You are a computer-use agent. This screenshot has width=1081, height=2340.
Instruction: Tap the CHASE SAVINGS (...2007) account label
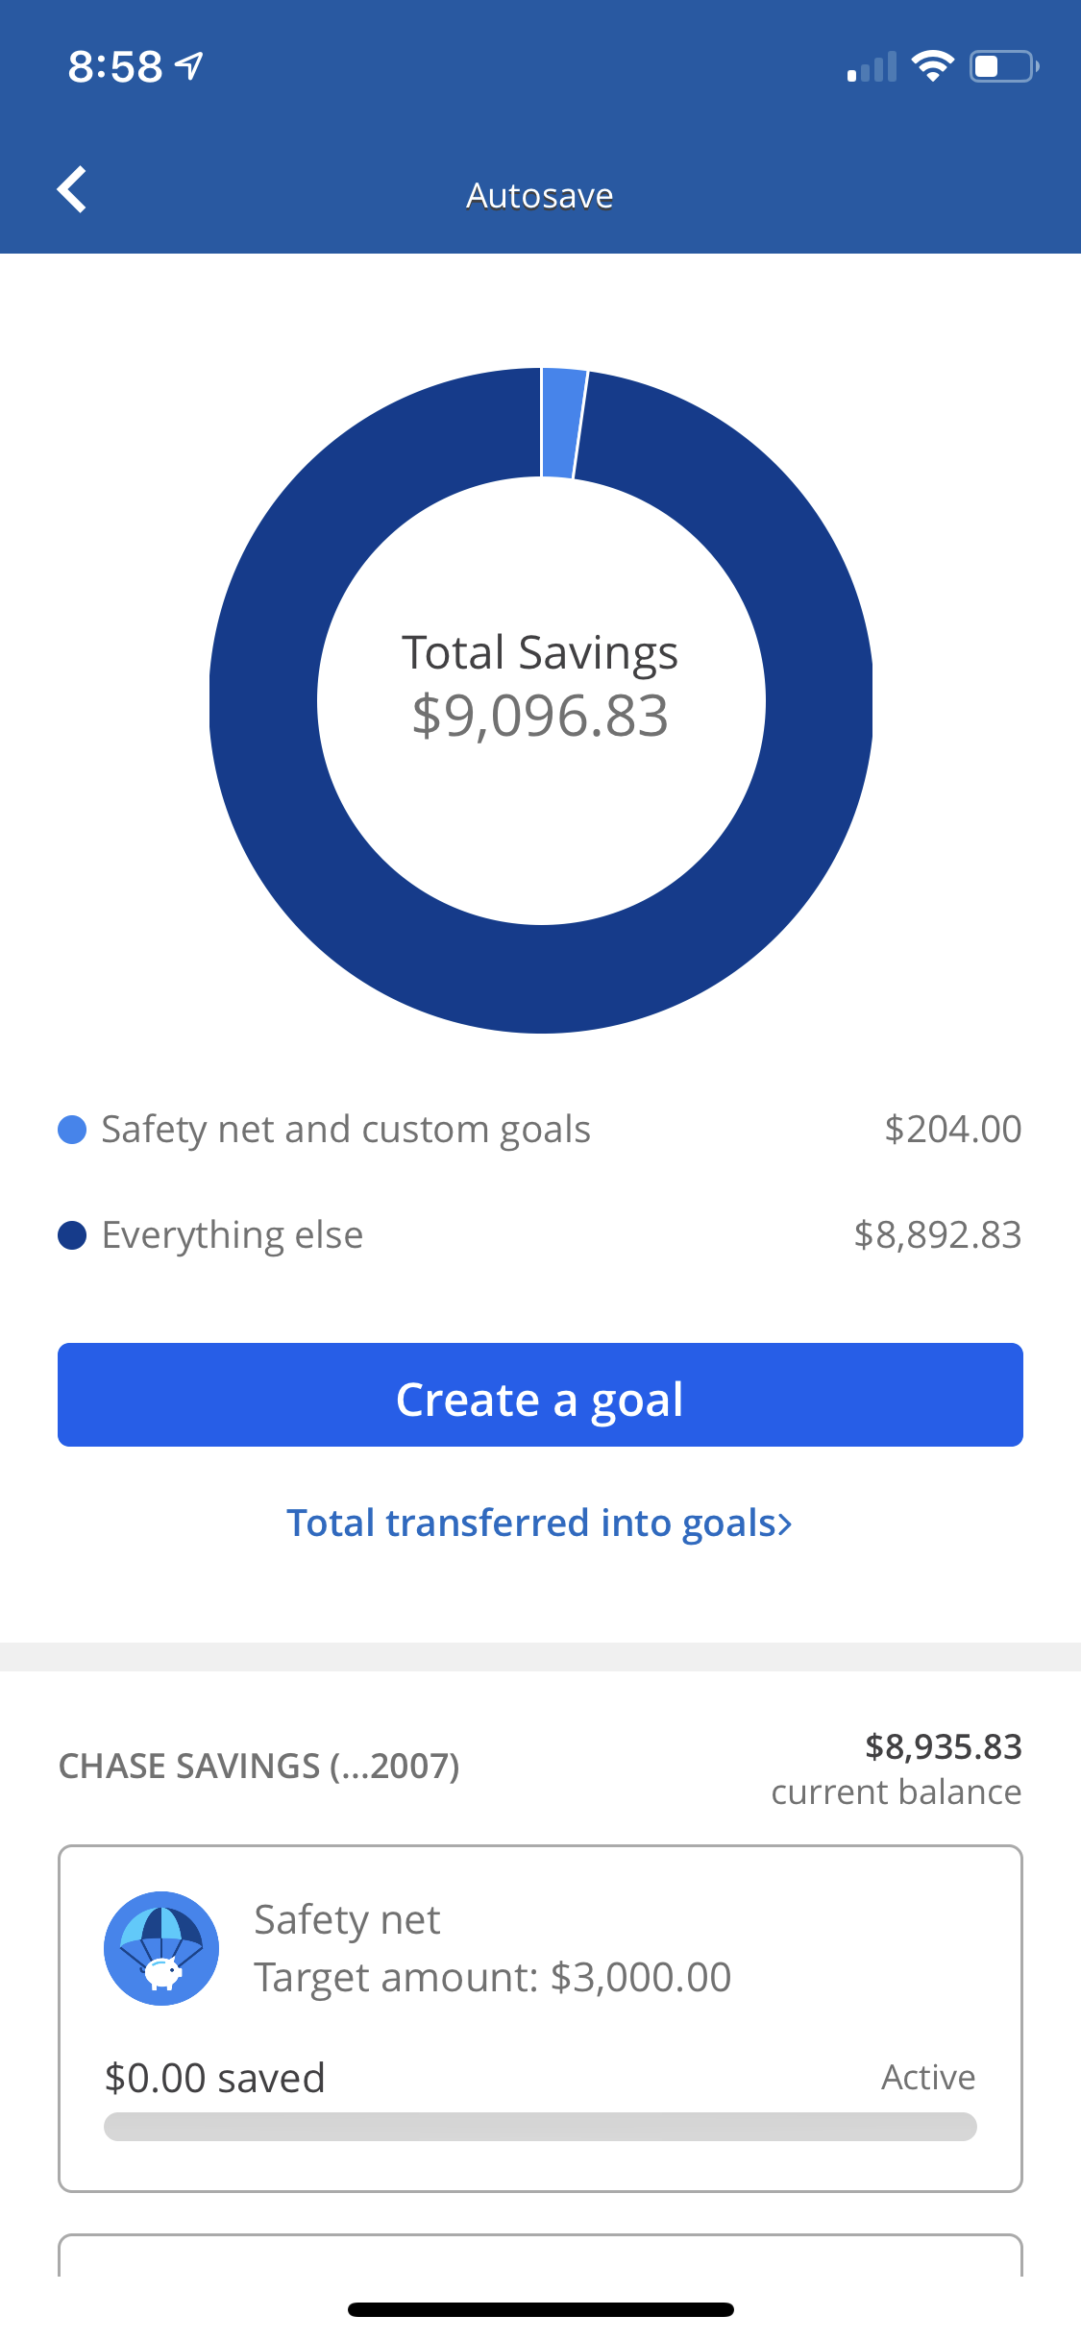click(259, 1767)
